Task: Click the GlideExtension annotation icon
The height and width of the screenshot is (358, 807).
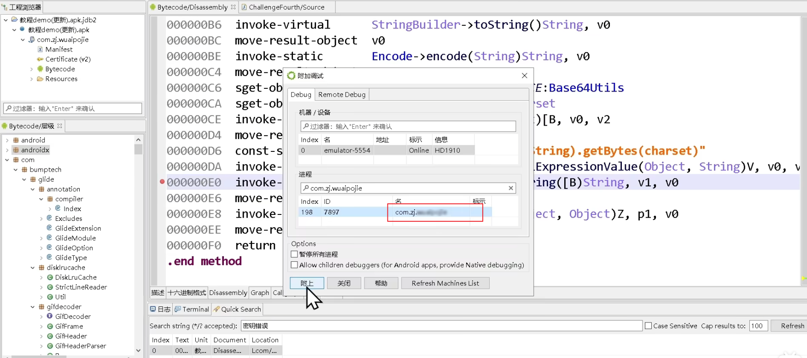Action: [49, 228]
